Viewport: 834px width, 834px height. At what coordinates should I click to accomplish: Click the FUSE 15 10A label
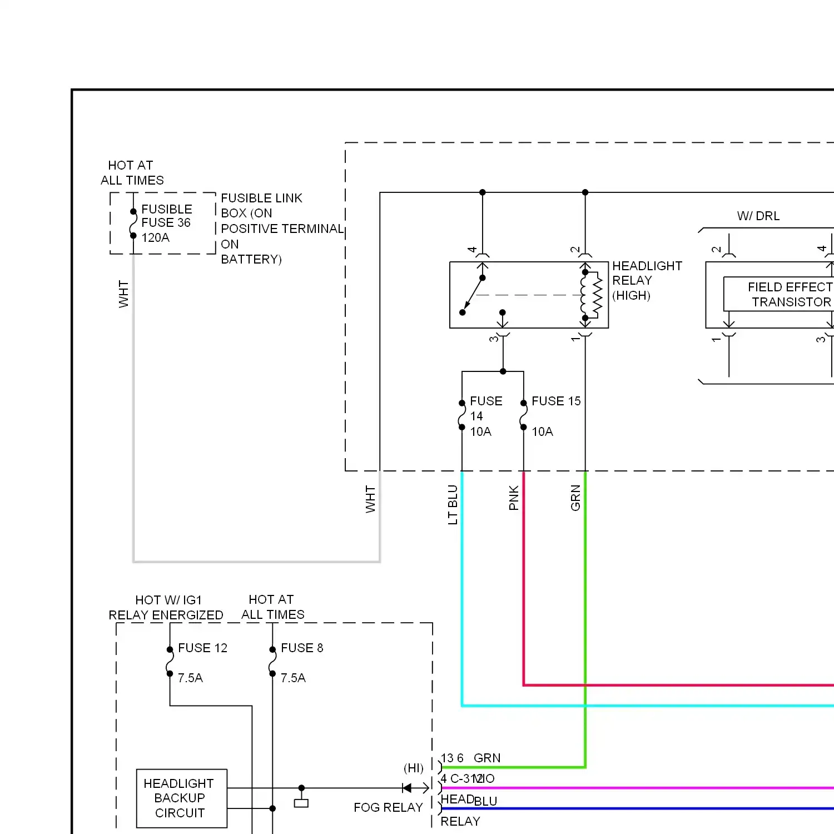(556, 416)
